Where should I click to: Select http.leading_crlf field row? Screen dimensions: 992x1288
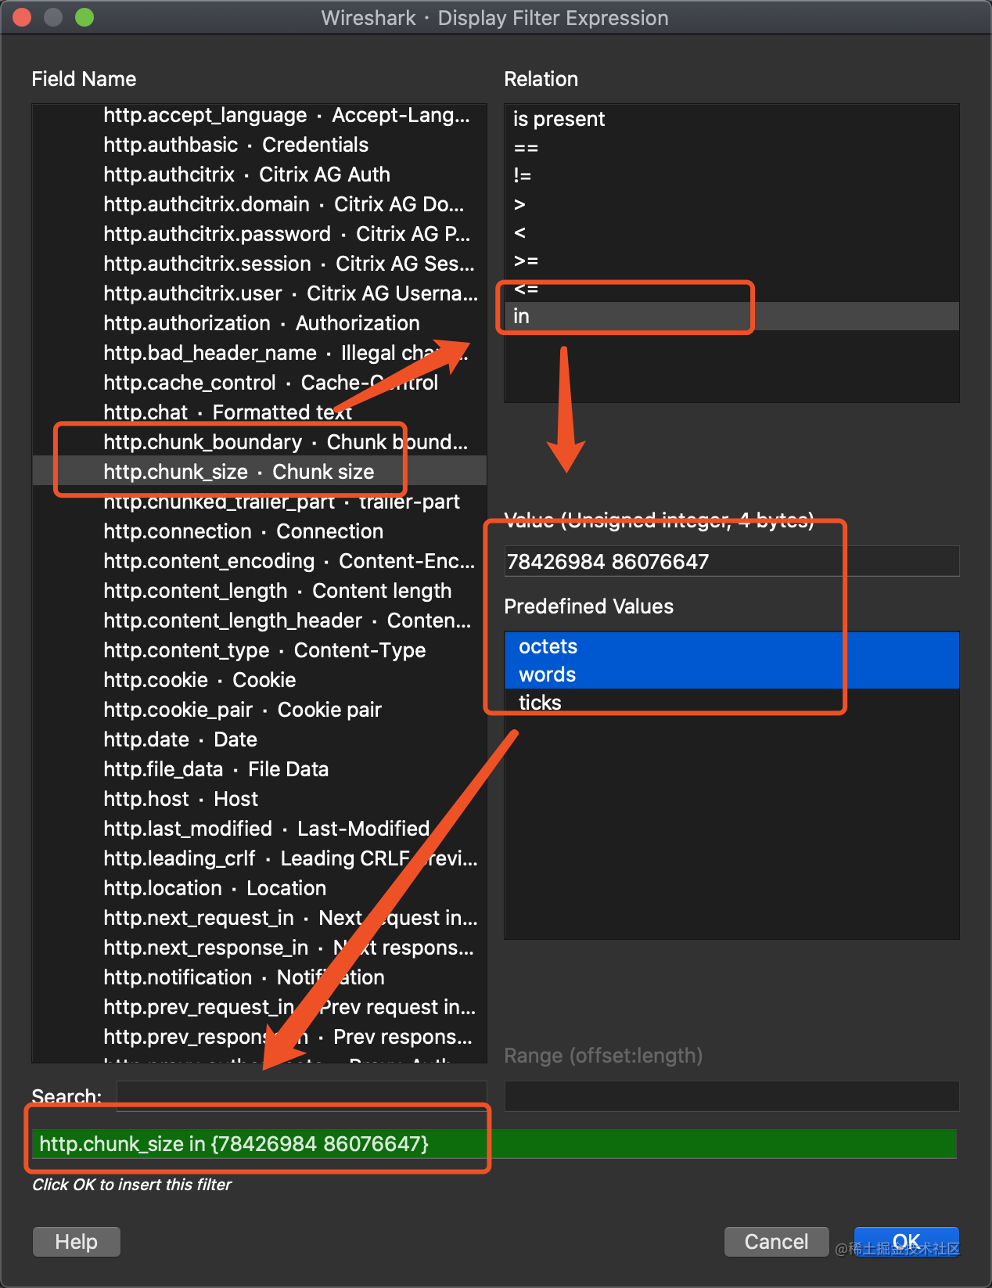(259, 858)
